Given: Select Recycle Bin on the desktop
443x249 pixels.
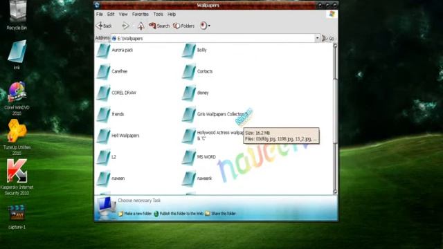Looking at the screenshot, I should pos(17,15).
